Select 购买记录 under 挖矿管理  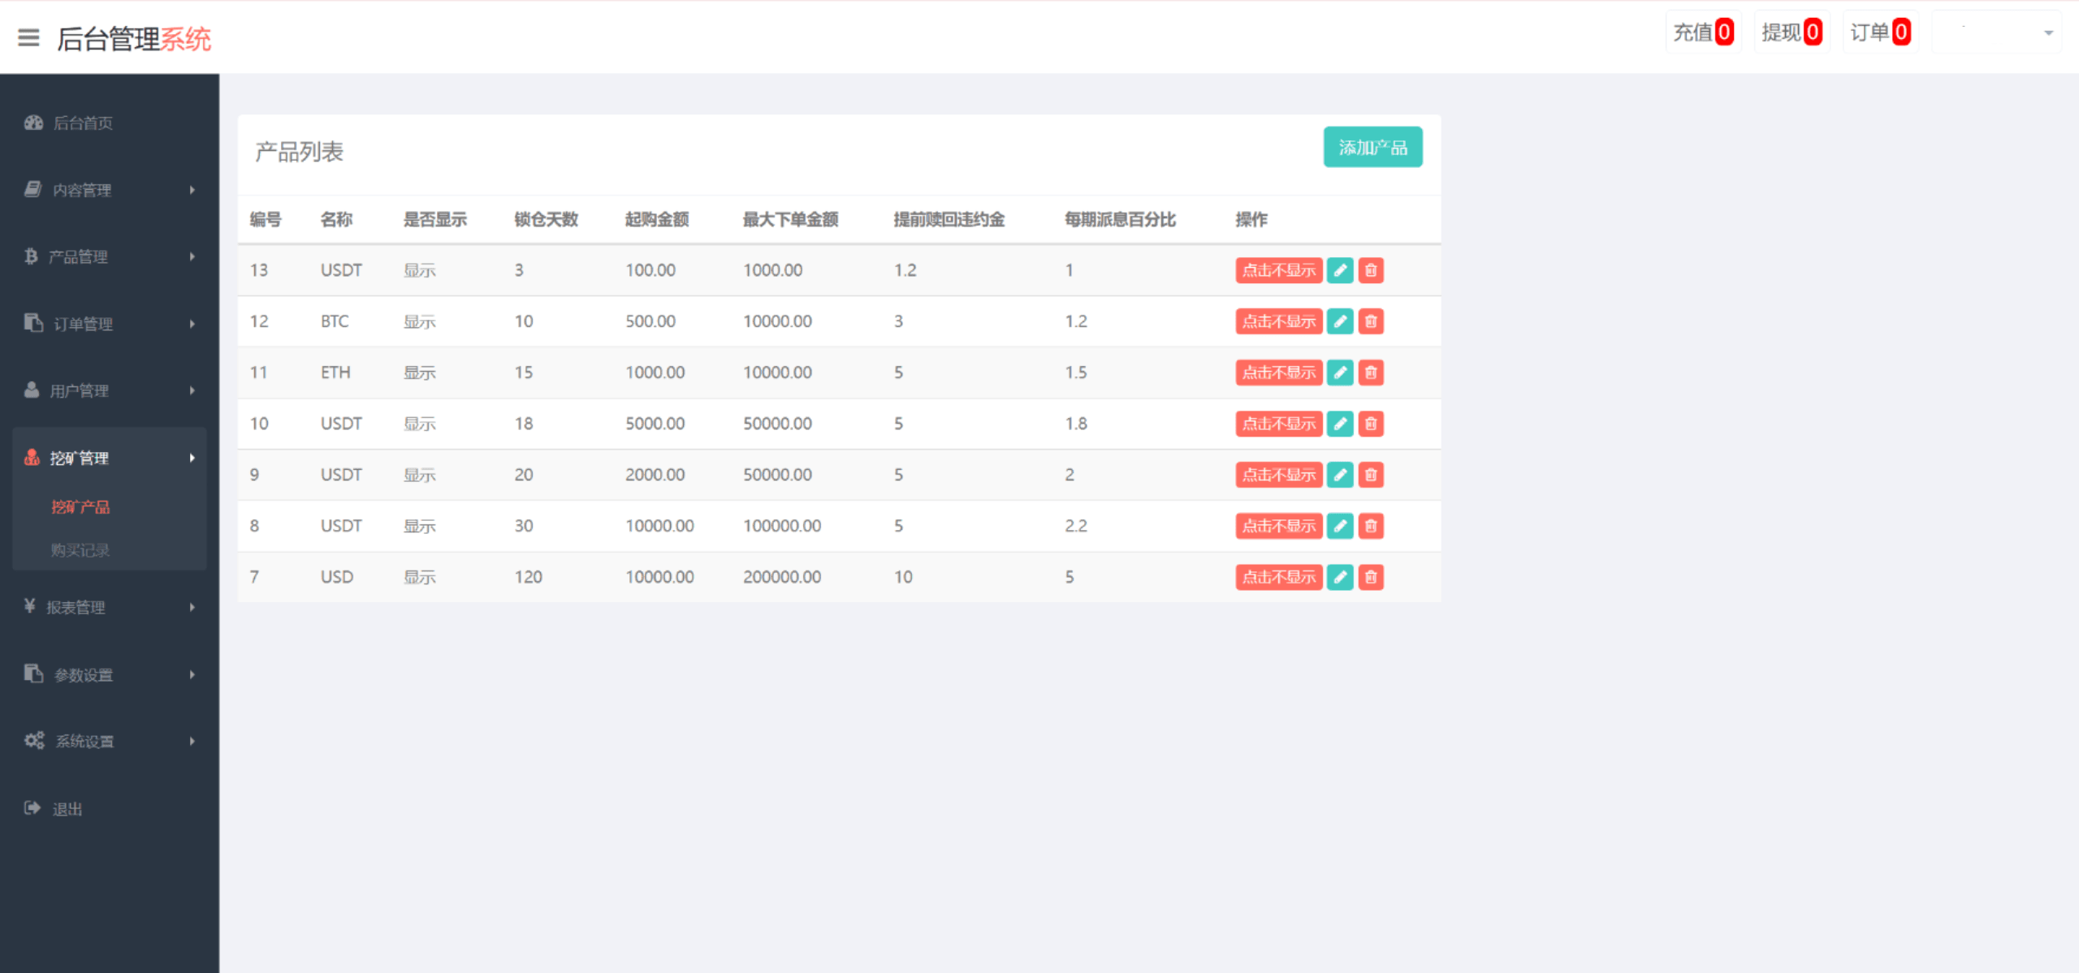point(80,549)
